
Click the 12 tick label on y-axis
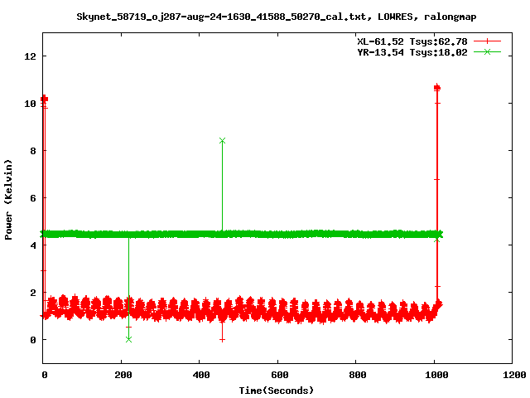[x=29, y=56]
